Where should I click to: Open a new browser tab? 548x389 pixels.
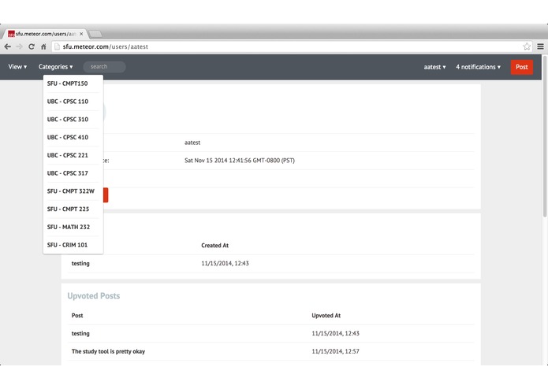(95, 34)
